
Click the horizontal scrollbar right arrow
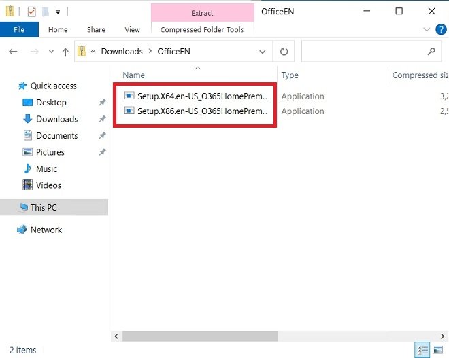point(442,336)
